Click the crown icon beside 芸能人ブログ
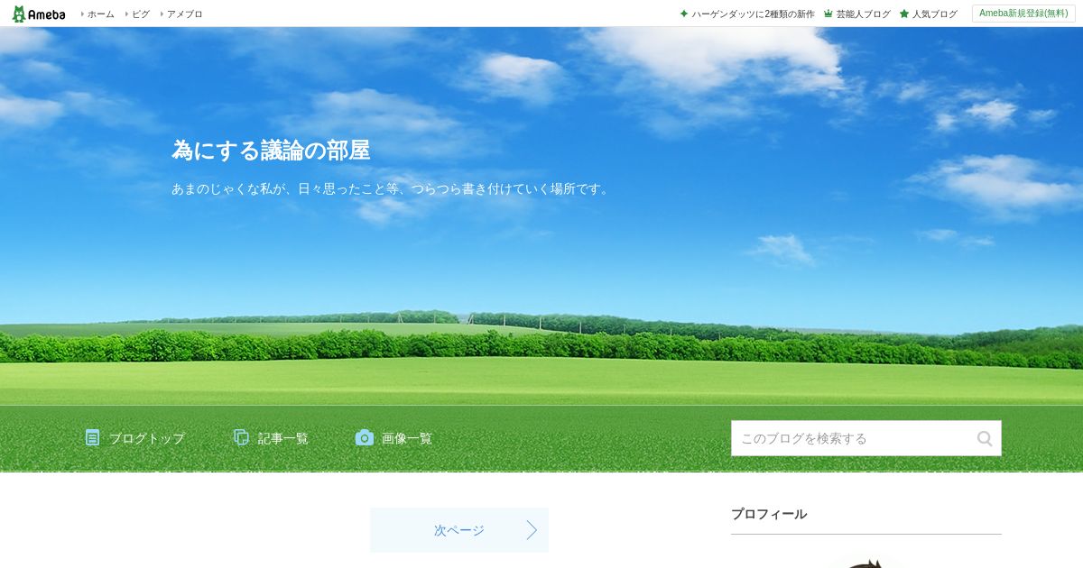Screen dimensions: 1083x568 (x=828, y=14)
